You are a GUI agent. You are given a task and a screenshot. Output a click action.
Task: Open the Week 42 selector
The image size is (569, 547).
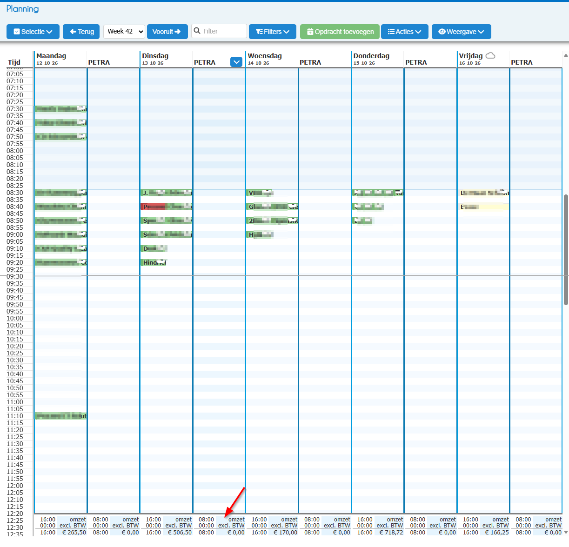pyautogui.click(x=124, y=31)
